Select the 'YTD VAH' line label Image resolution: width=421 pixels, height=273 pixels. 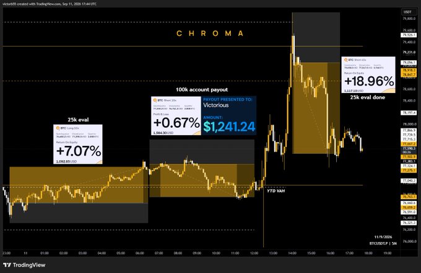tap(276, 190)
